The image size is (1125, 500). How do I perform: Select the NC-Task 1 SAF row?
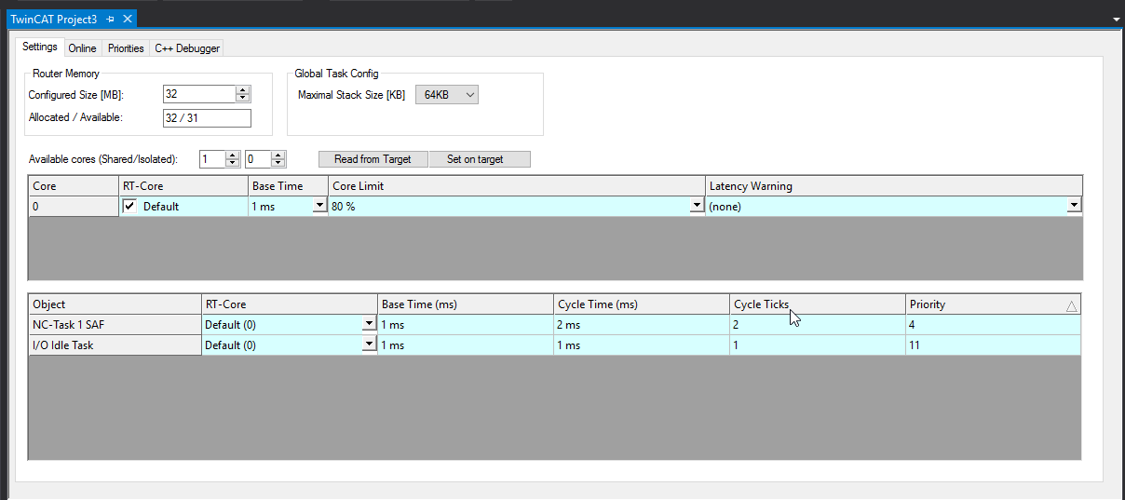(x=115, y=325)
